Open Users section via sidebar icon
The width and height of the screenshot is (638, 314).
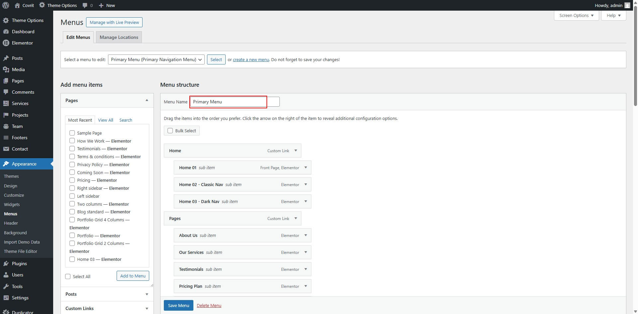6,275
